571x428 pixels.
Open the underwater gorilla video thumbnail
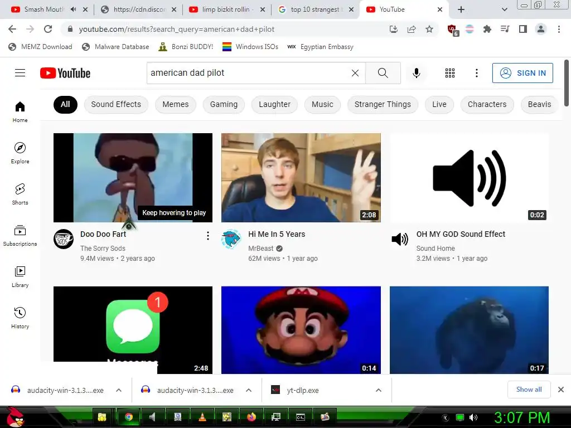pyautogui.click(x=469, y=330)
